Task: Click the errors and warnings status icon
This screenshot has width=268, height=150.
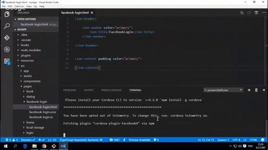Action: point(12,140)
